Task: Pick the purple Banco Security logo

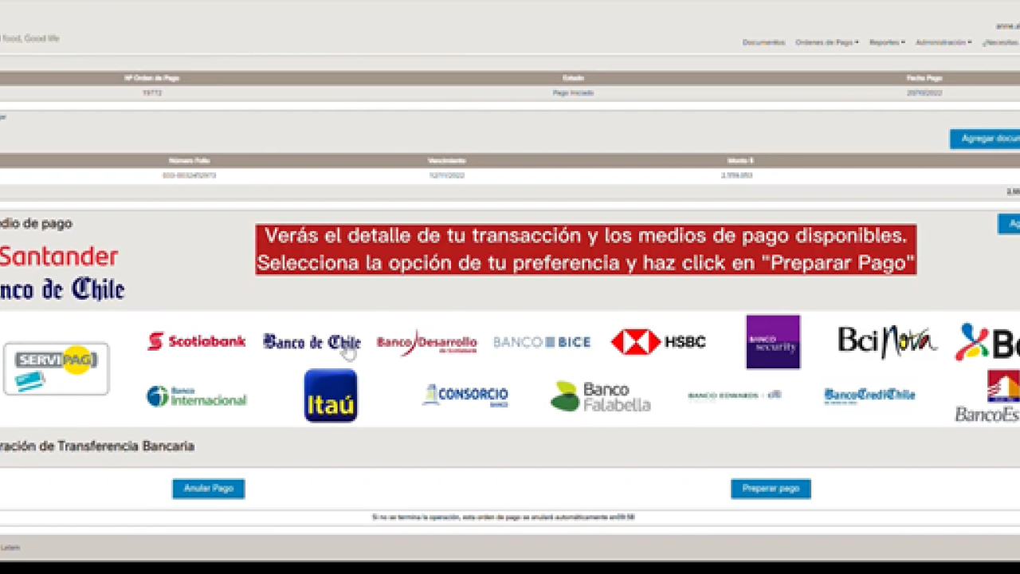Action: coord(773,342)
